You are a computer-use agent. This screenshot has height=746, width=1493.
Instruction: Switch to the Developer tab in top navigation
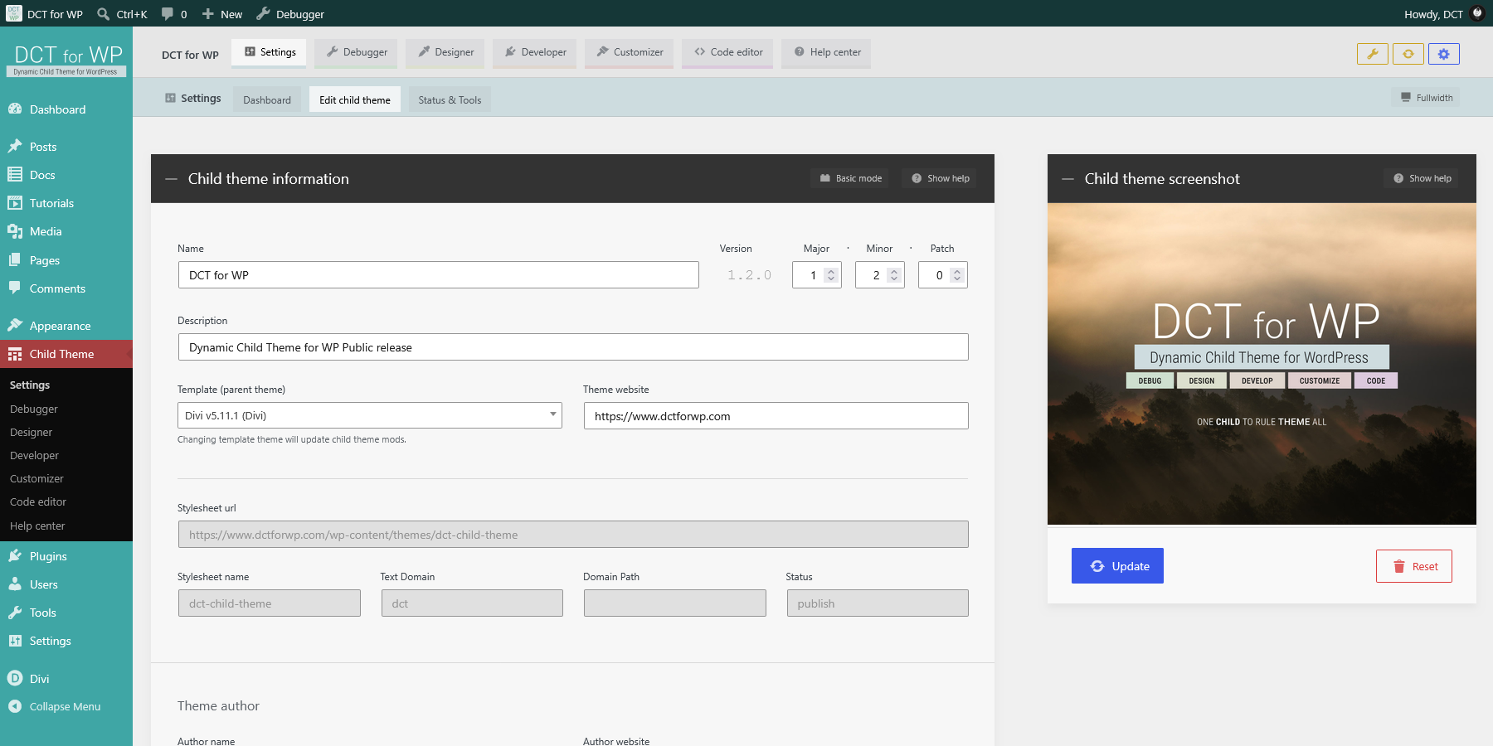click(535, 52)
